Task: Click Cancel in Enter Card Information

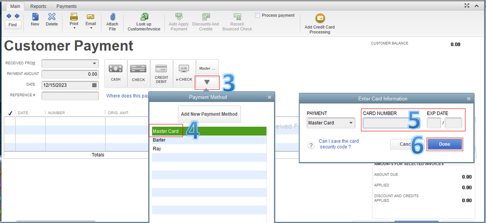Action: click(x=407, y=144)
